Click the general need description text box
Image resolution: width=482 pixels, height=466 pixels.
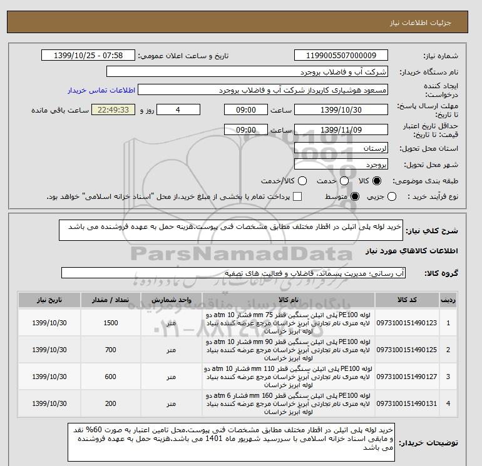[x=231, y=230]
